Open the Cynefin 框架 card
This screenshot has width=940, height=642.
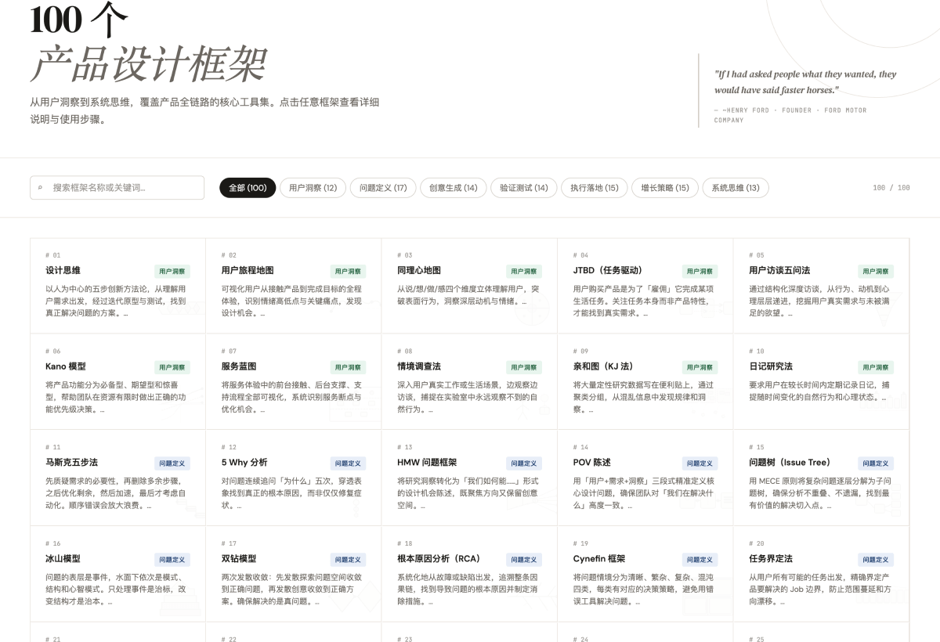coord(599,559)
